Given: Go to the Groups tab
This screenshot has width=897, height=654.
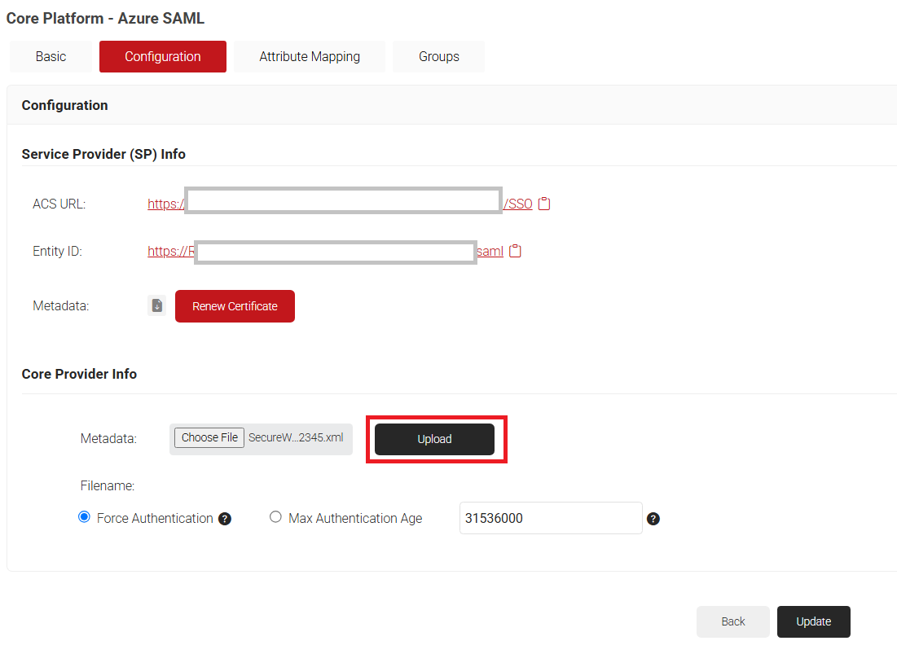Looking at the screenshot, I should 438,57.
